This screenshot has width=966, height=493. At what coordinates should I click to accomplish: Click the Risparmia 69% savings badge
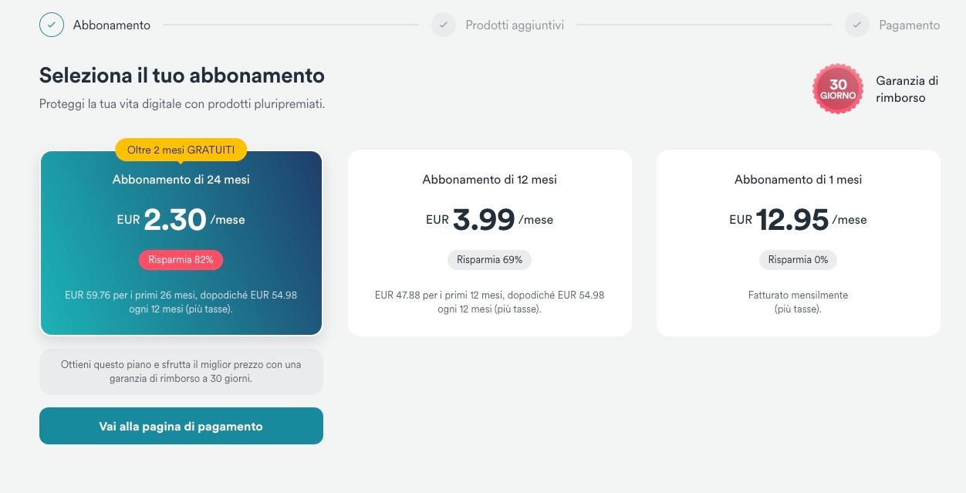pyautogui.click(x=489, y=260)
